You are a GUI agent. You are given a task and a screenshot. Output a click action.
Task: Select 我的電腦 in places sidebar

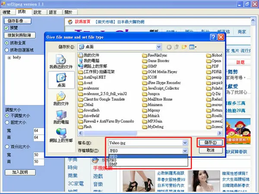[x=61, y=117]
